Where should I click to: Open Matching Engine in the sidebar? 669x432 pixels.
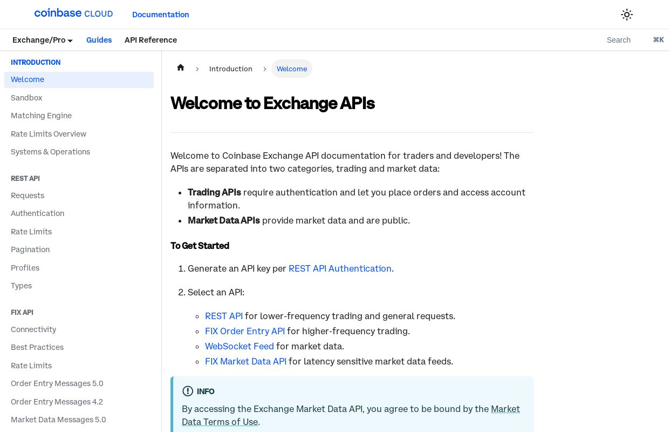[79, 116]
